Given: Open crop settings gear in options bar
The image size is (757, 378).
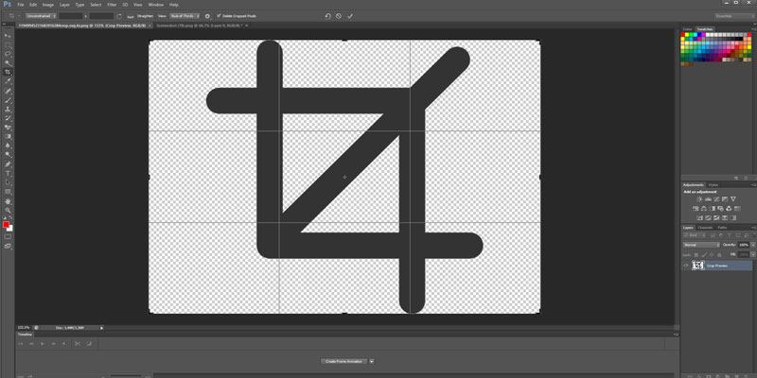Looking at the screenshot, I should pyautogui.click(x=207, y=16).
